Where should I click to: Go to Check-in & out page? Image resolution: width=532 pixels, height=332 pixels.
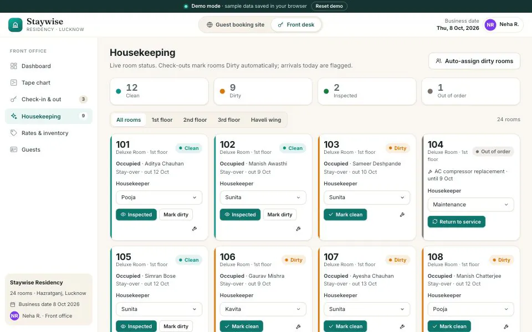(49, 99)
